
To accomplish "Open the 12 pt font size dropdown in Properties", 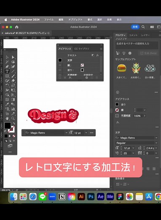I will tap(133, 148).
